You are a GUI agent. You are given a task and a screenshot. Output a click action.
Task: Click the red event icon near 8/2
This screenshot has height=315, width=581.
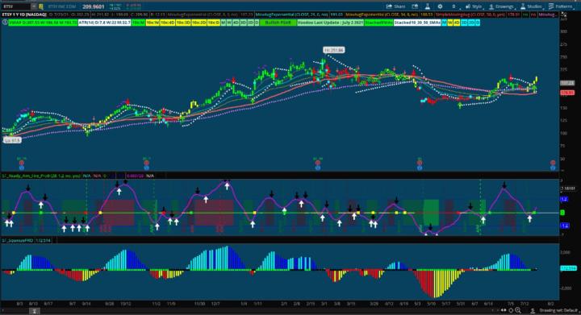(x=553, y=163)
